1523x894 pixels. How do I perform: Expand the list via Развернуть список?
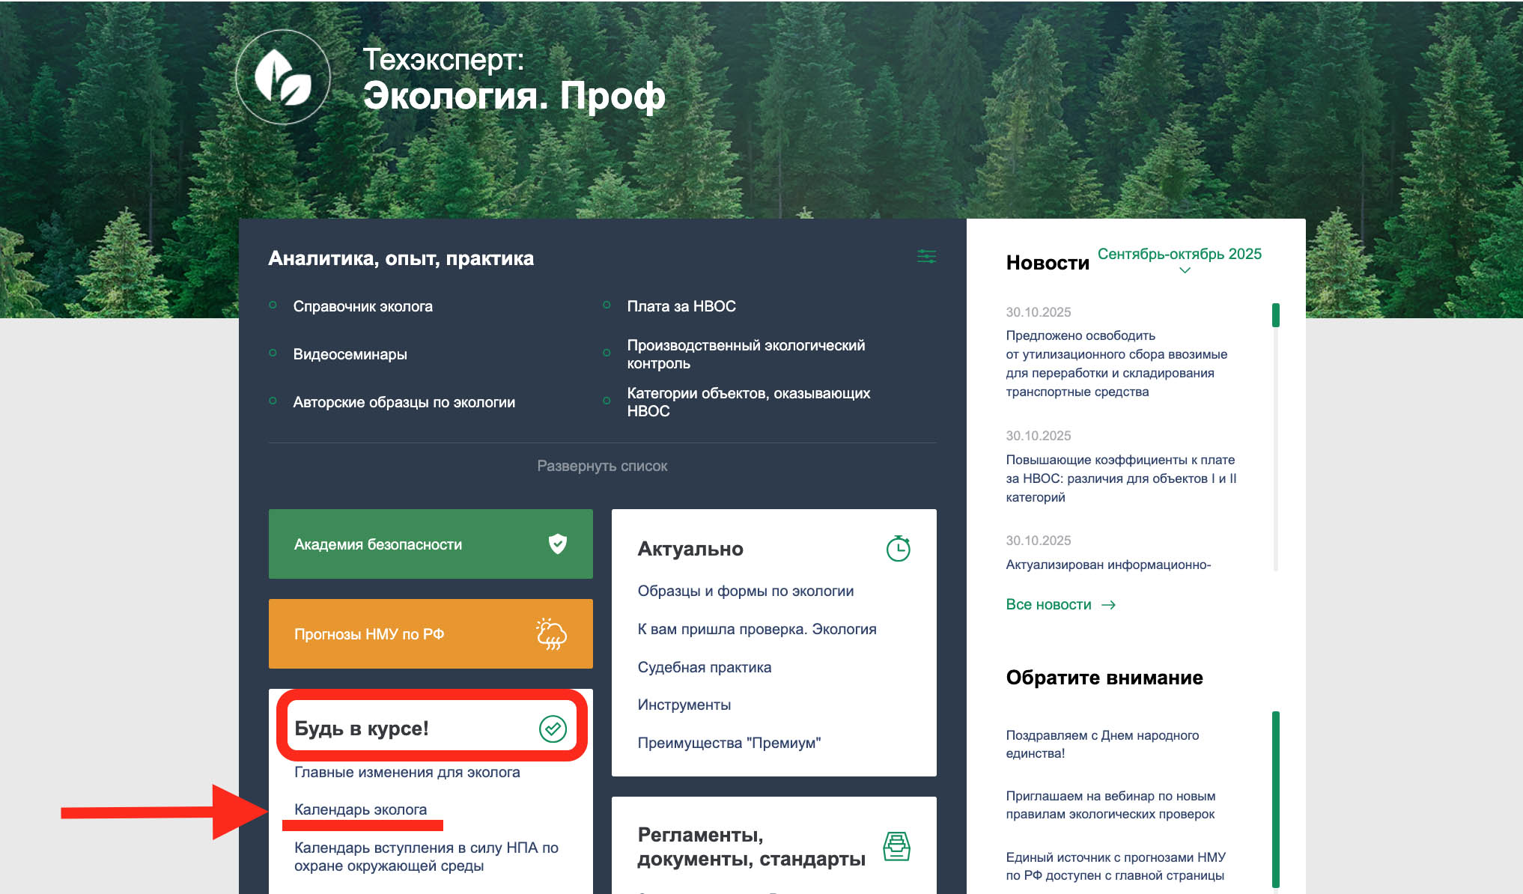click(602, 466)
